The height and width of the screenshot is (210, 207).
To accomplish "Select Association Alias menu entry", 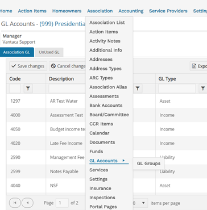I will [108, 87].
